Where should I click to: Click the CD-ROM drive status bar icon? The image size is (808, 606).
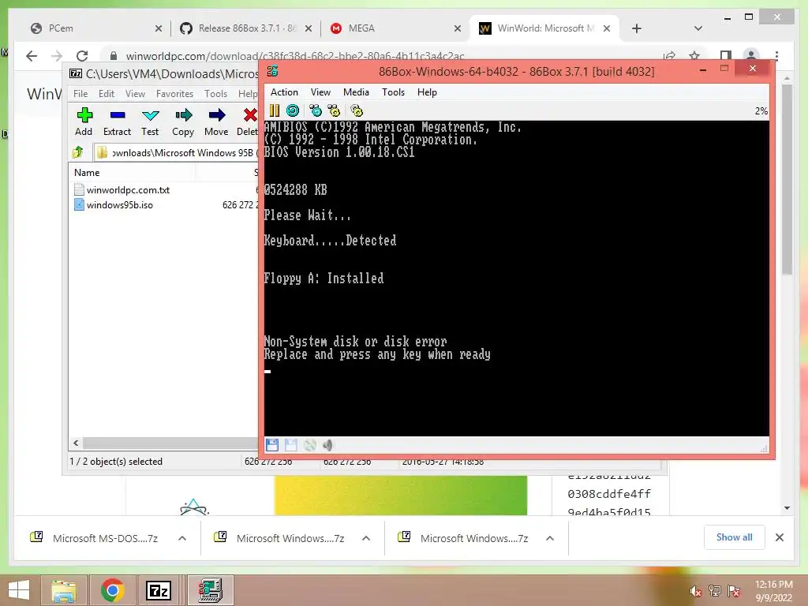coord(309,445)
